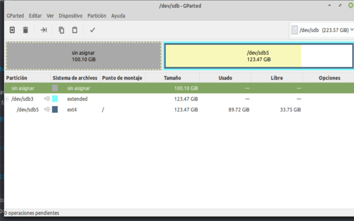
Task: Select the /dev/sdb5 partition row
Action: 179,109
